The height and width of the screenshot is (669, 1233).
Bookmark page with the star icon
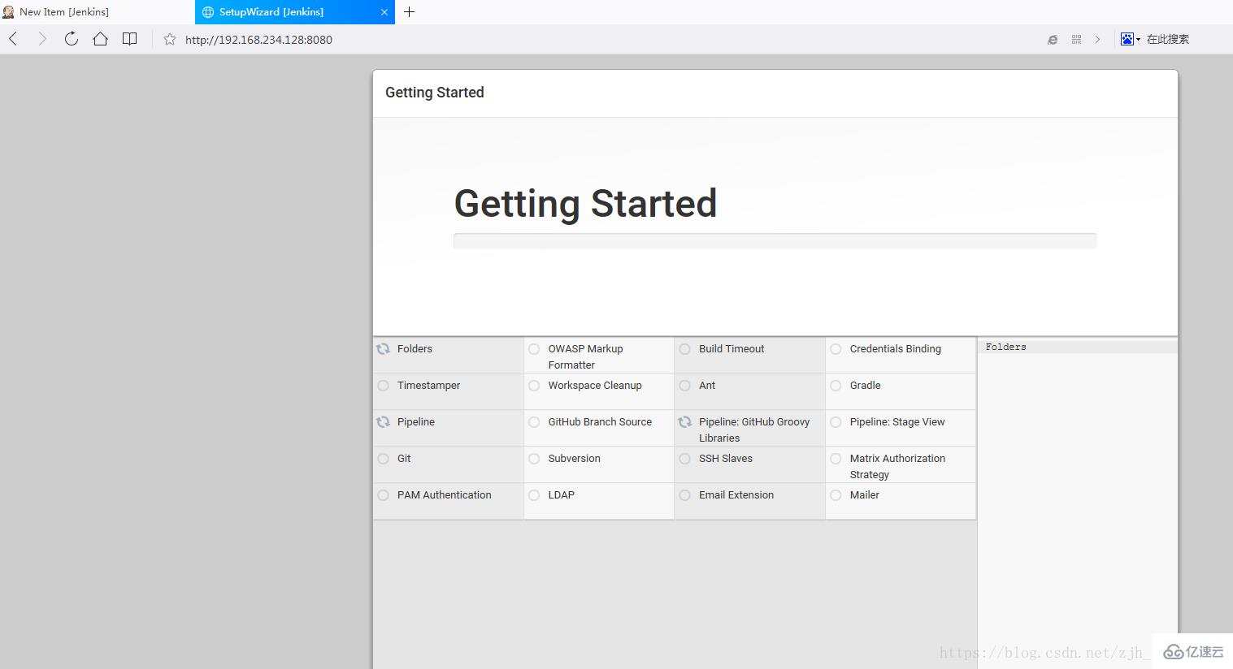pyautogui.click(x=169, y=39)
